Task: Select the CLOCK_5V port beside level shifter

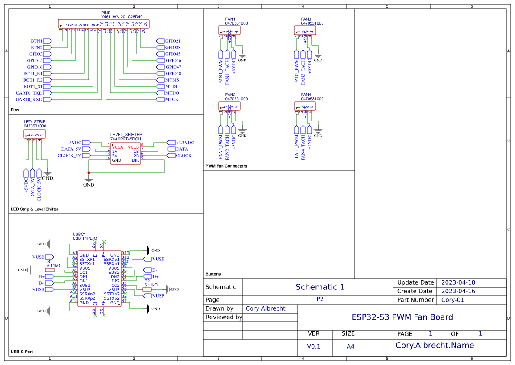Action: [x=87, y=156]
